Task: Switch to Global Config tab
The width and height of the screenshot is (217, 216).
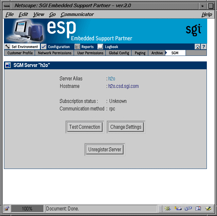Action: coord(119,53)
